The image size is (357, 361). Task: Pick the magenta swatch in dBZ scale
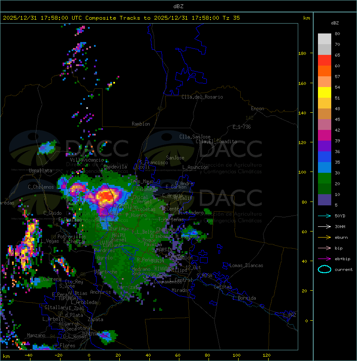pos(324,135)
